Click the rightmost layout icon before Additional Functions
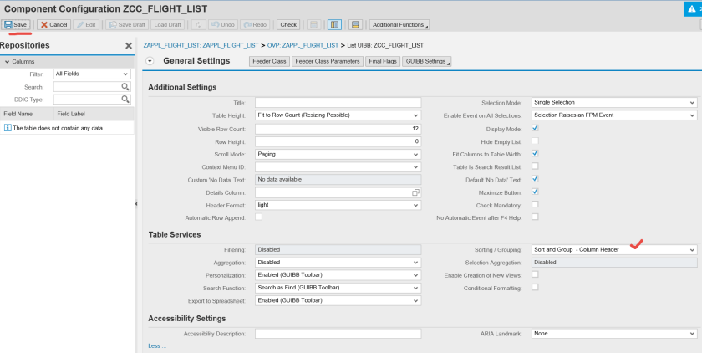The image size is (702, 353). 355,25
